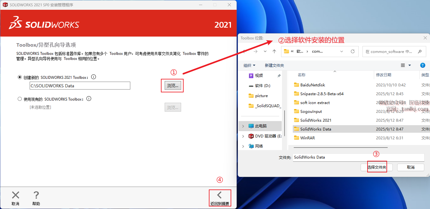Viewport: 430px width, 209px height.
Task: Select soft icon extract folder
Action: [315, 102]
